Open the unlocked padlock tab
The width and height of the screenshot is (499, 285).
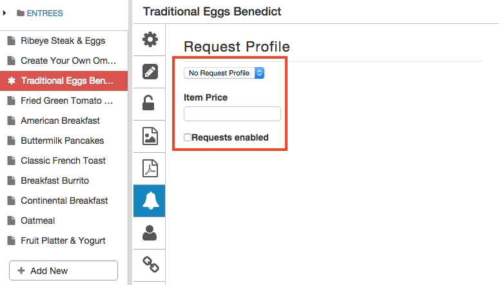150,104
